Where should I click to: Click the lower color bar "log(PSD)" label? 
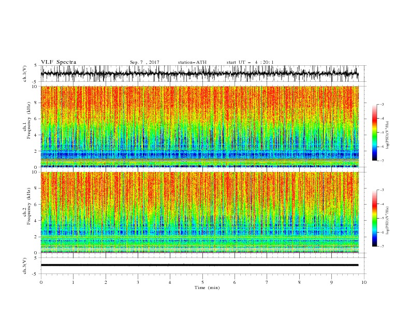tap(388, 220)
